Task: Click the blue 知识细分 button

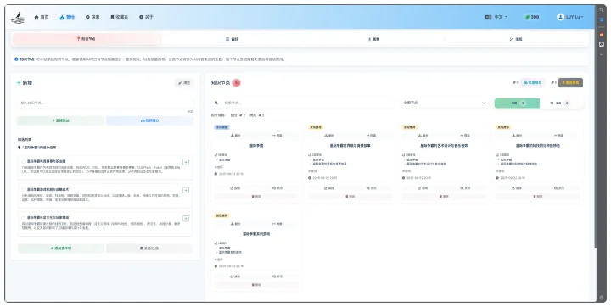Action: tap(150, 120)
